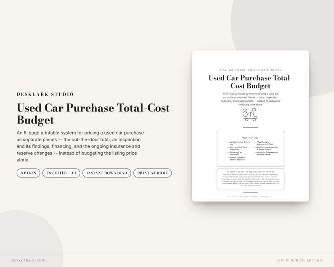Click the 'No typical price, tax, fee' disclaimer box

click(250, 179)
